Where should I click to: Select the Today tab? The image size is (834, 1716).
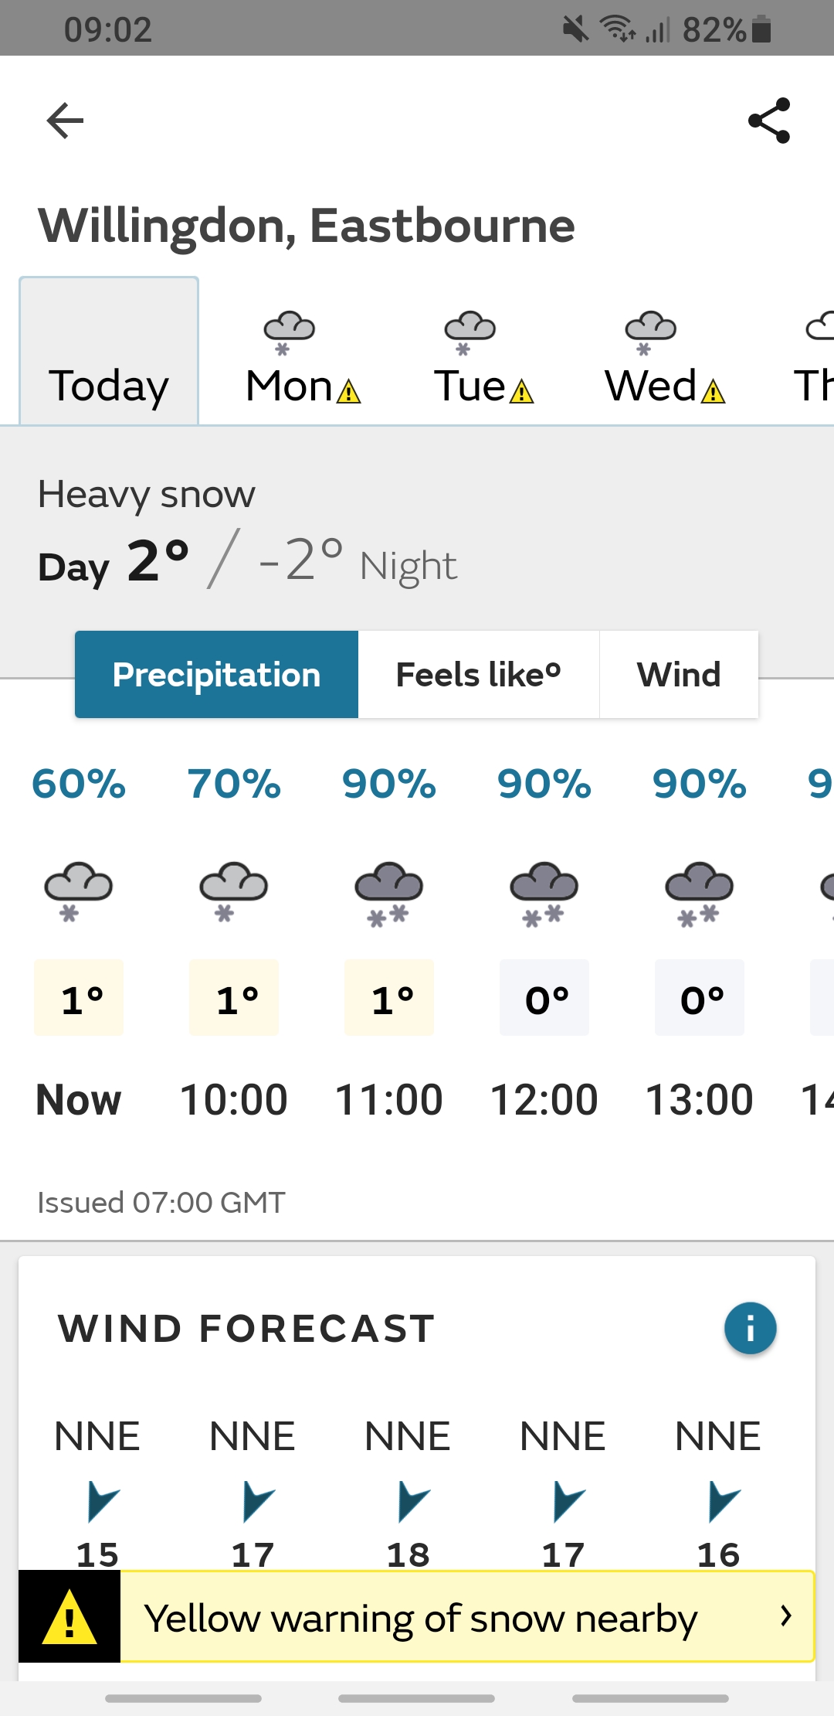(x=109, y=351)
